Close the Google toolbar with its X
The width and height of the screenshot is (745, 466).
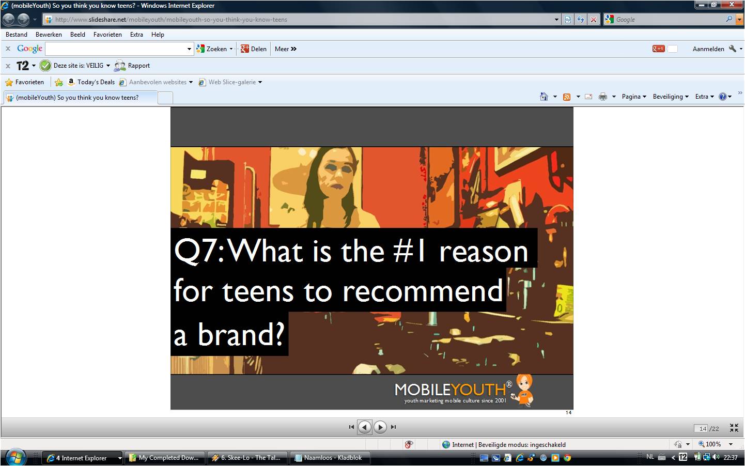point(8,49)
